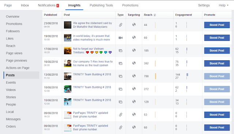Open post 'Our company T-Rex lives true to'
This screenshot has height=134, width=234.
pyautogui.click(x=93, y=63)
